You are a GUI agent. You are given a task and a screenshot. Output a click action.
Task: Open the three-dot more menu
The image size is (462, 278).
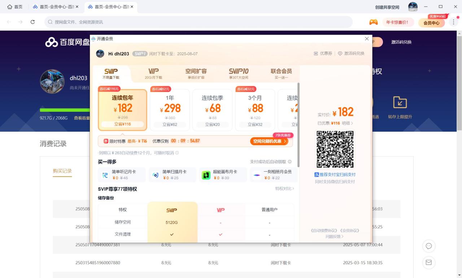(454, 22)
